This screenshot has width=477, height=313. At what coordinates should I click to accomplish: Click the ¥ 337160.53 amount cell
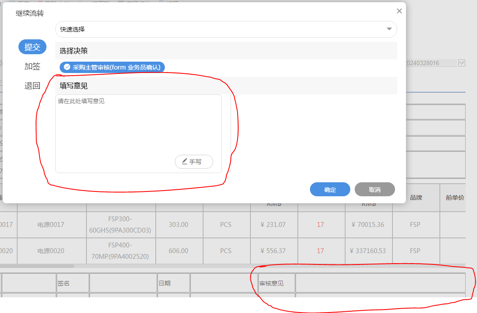coord(369,251)
